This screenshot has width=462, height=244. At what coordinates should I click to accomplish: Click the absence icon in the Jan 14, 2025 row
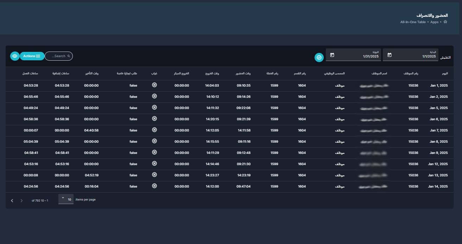pyautogui.click(x=154, y=186)
